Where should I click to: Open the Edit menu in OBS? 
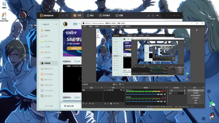point(91,26)
